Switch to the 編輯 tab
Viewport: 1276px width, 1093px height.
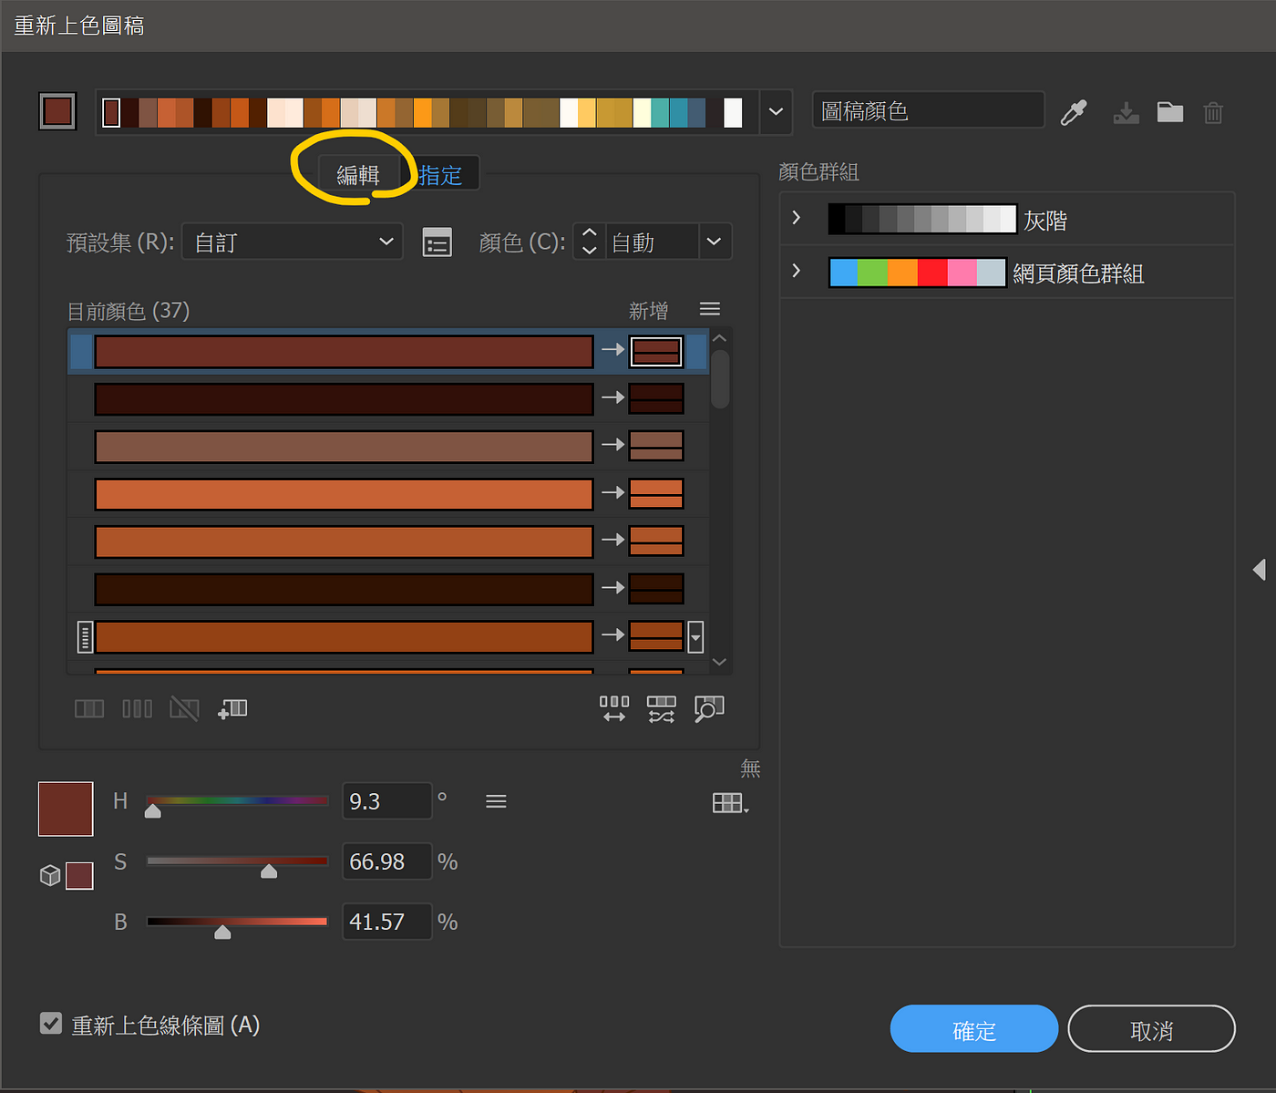358,174
